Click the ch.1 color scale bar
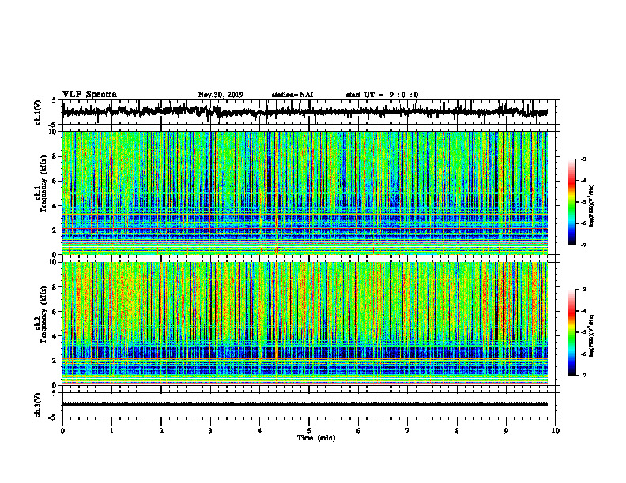The image size is (626, 483). click(x=571, y=202)
